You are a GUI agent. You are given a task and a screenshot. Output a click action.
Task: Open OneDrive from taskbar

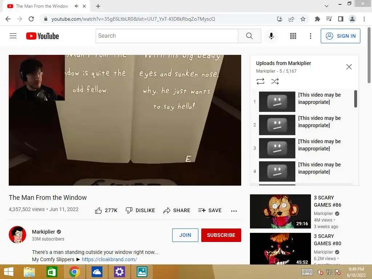(97, 272)
